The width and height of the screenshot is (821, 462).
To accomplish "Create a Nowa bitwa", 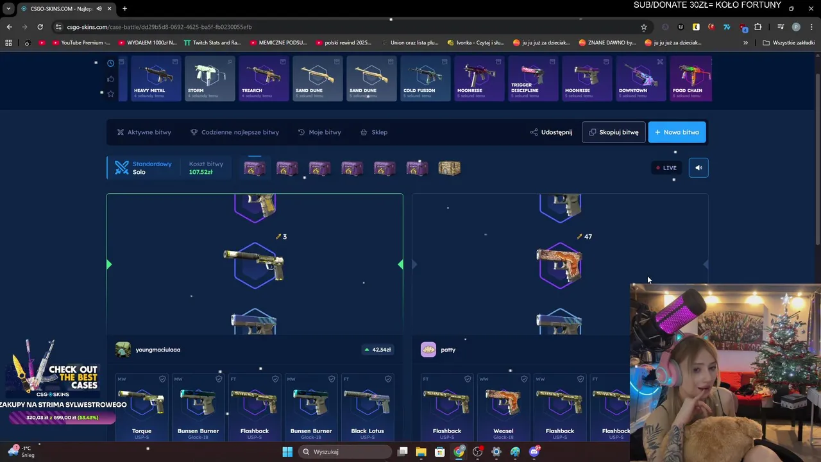I will [x=677, y=132].
